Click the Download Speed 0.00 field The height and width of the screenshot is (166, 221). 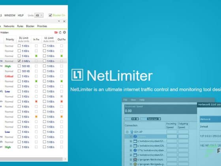tap(161, 109)
